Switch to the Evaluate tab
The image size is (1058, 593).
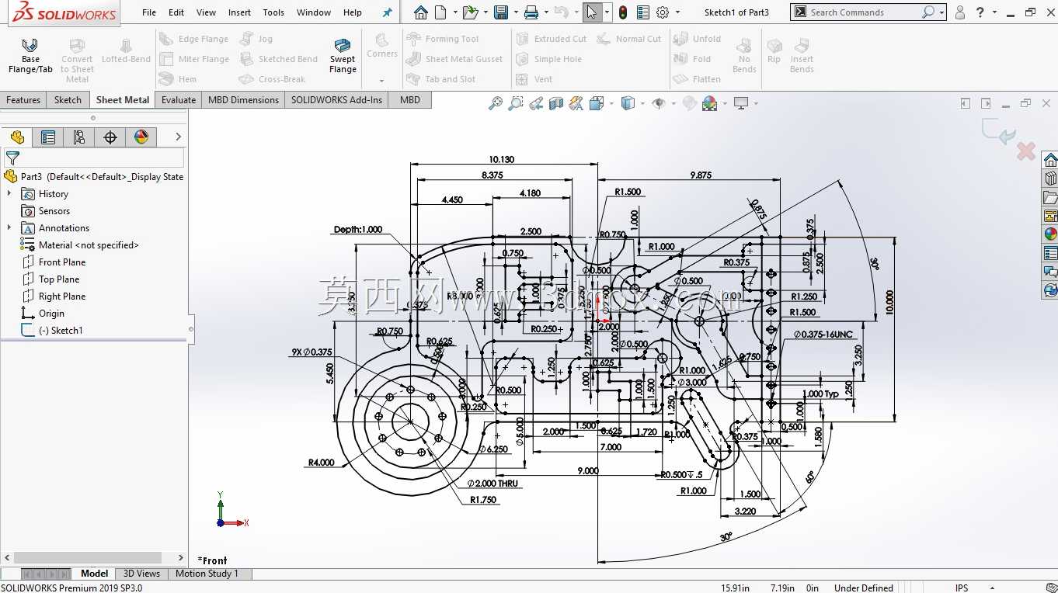(179, 100)
